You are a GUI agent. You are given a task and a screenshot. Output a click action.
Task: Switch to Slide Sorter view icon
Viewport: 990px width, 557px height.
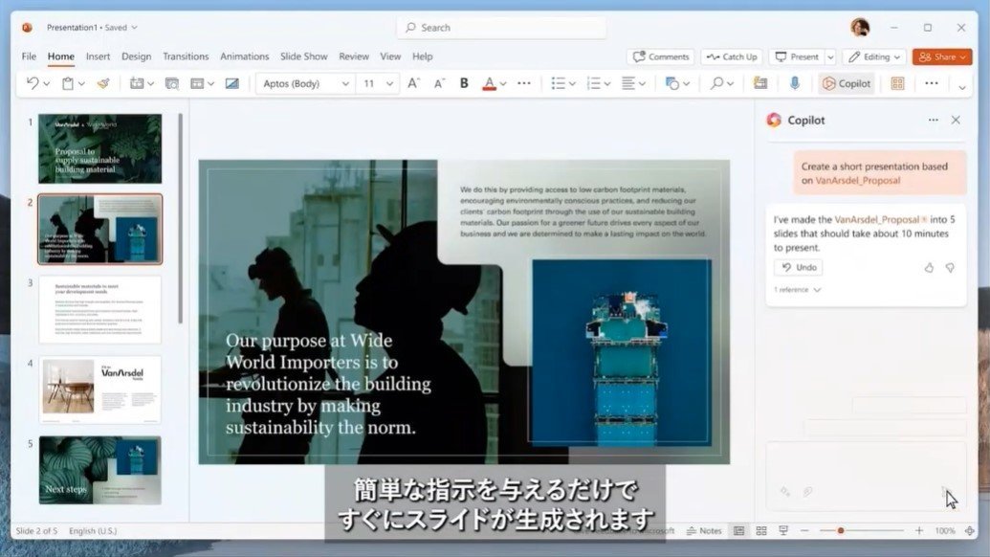tap(761, 531)
